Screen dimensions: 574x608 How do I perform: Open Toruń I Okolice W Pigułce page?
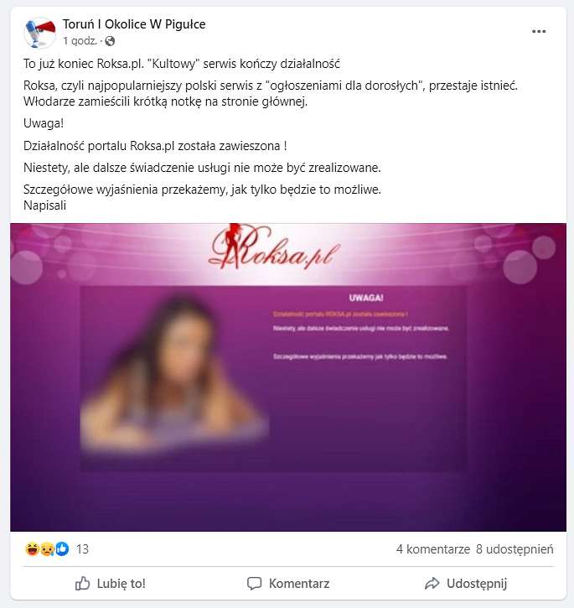click(x=134, y=24)
